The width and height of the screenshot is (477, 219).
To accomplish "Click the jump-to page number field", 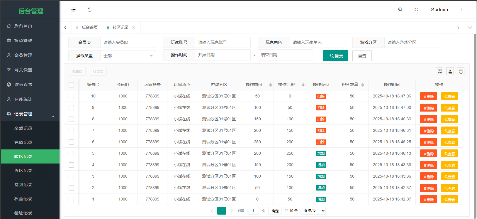I will [x=253, y=211].
